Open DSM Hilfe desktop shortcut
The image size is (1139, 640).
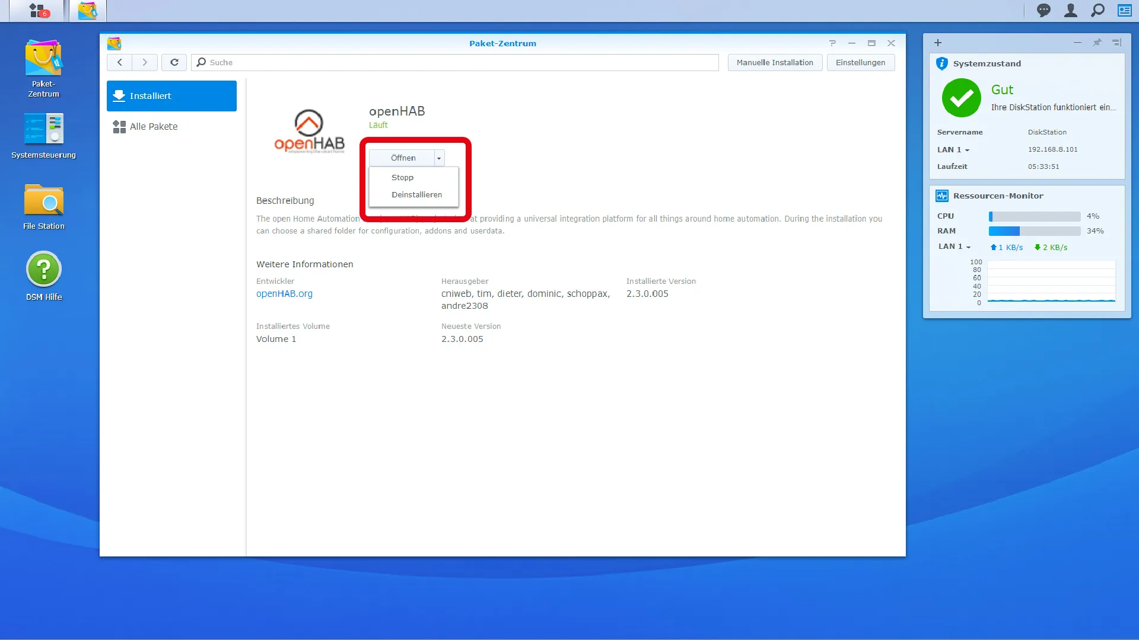tap(43, 276)
